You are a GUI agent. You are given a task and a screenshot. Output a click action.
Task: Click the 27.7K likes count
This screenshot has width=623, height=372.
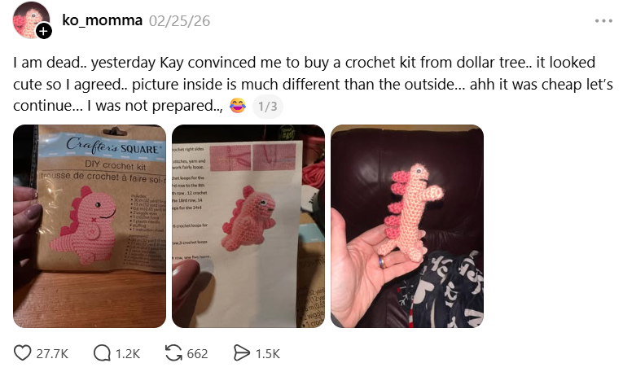(x=52, y=354)
